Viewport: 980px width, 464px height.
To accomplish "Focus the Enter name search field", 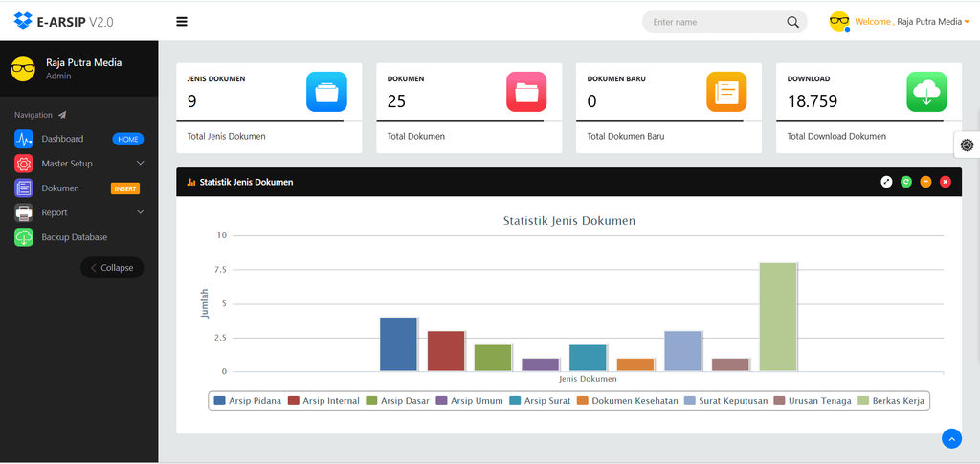I will pos(724,22).
